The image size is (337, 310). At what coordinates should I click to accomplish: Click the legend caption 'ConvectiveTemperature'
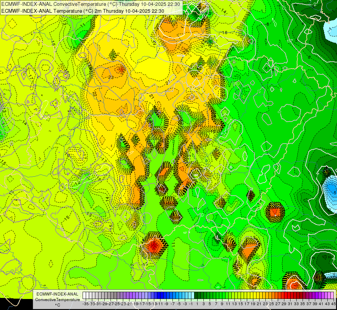[57, 299]
